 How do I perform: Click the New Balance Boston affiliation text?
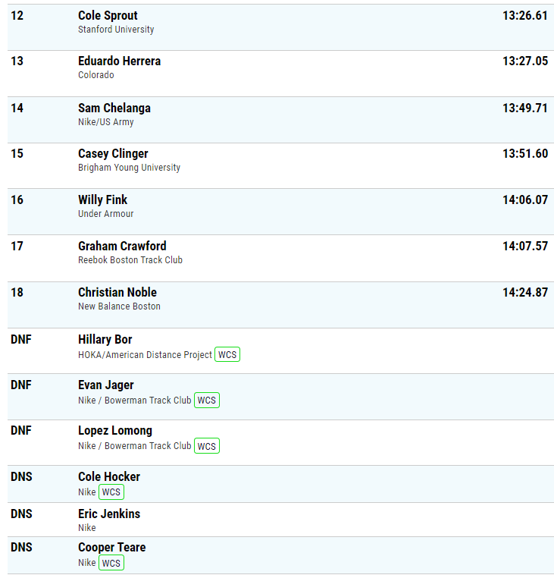pyautogui.click(x=119, y=306)
